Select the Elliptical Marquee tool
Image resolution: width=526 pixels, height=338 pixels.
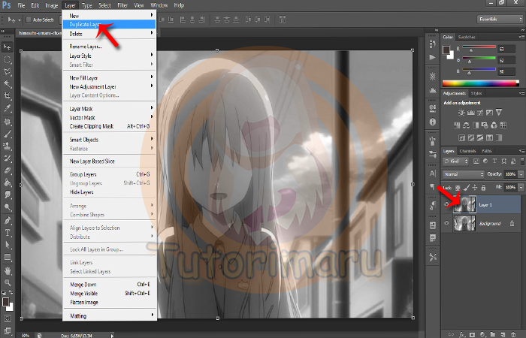tap(7, 59)
